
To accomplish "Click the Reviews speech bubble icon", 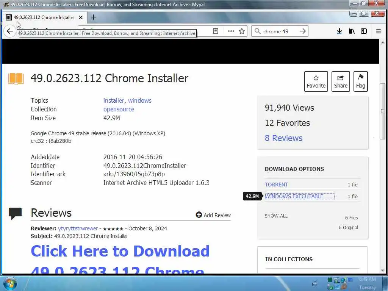I will click(15, 214).
